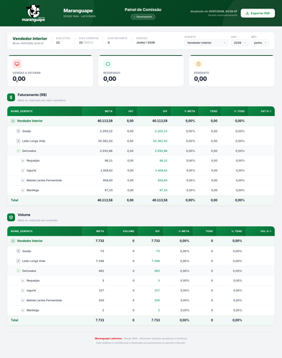Click META header in Volume table

[100, 231]
